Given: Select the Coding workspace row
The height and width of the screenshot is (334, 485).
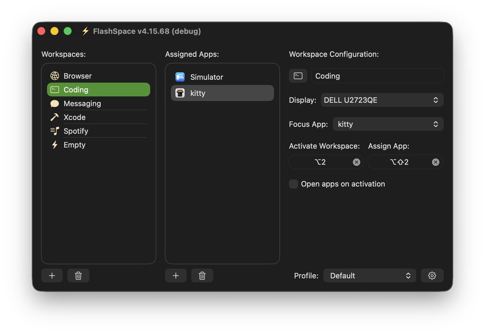Looking at the screenshot, I should pyautogui.click(x=99, y=90).
